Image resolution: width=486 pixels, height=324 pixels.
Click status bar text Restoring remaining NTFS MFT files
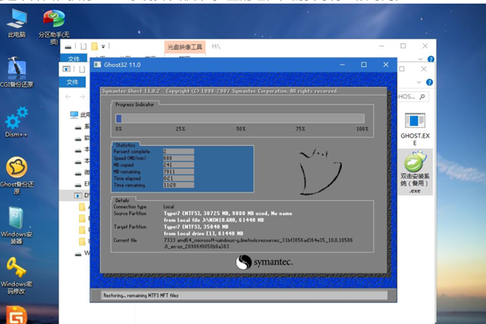point(141,295)
